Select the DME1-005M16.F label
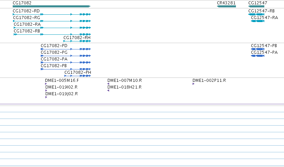284x167 pixels. click(x=62, y=80)
